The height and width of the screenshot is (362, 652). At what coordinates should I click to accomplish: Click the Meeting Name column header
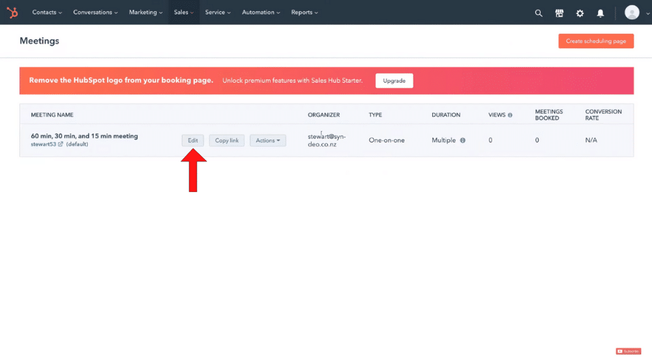[52, 115]
